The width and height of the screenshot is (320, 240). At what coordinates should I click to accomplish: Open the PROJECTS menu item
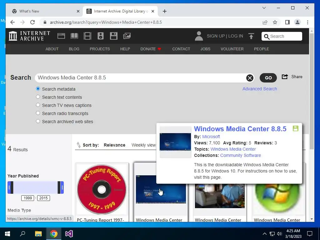100,49
